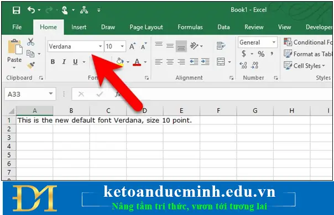Click the Save icon in the title bar
Viewport: 334px width, 215px height.
16,10
